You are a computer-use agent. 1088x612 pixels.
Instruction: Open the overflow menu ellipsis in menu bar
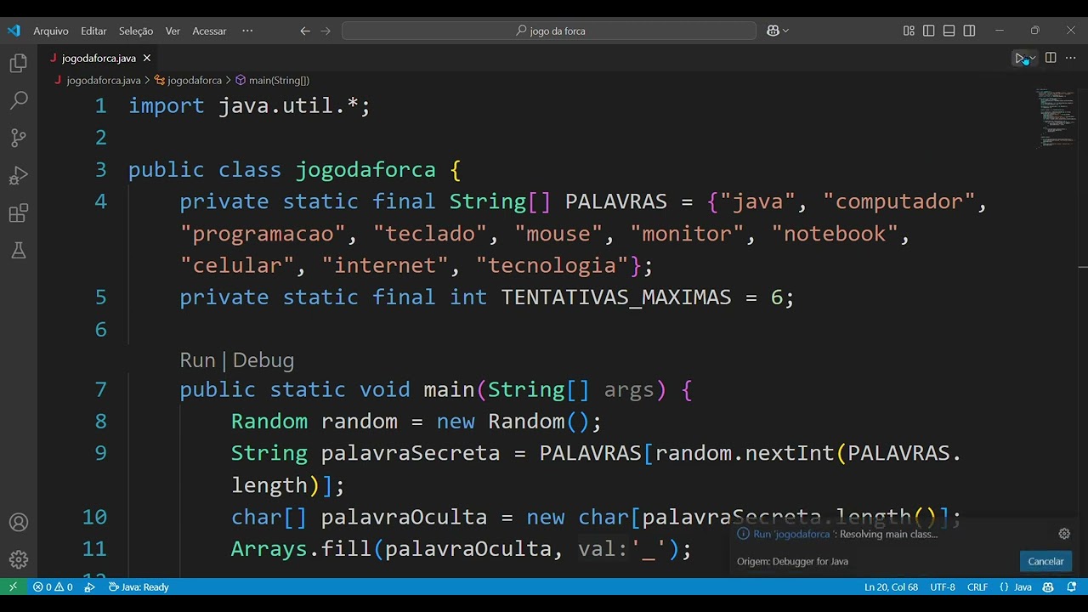[x=247, y=31]
